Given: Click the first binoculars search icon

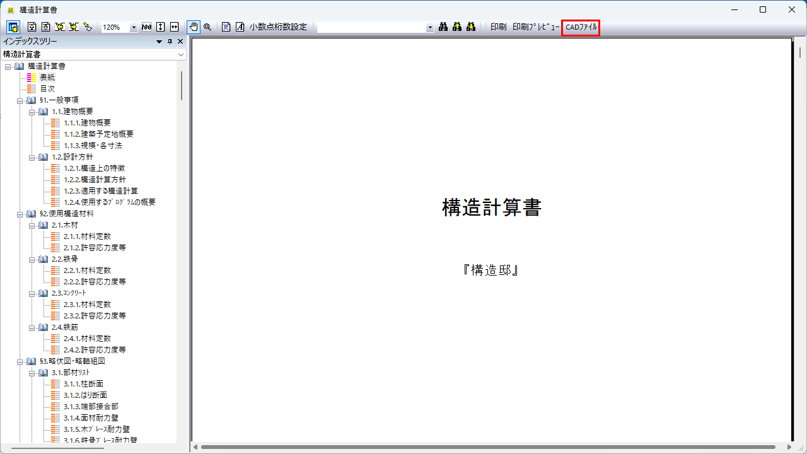Looking at the screenshot, I should [443, 27].
